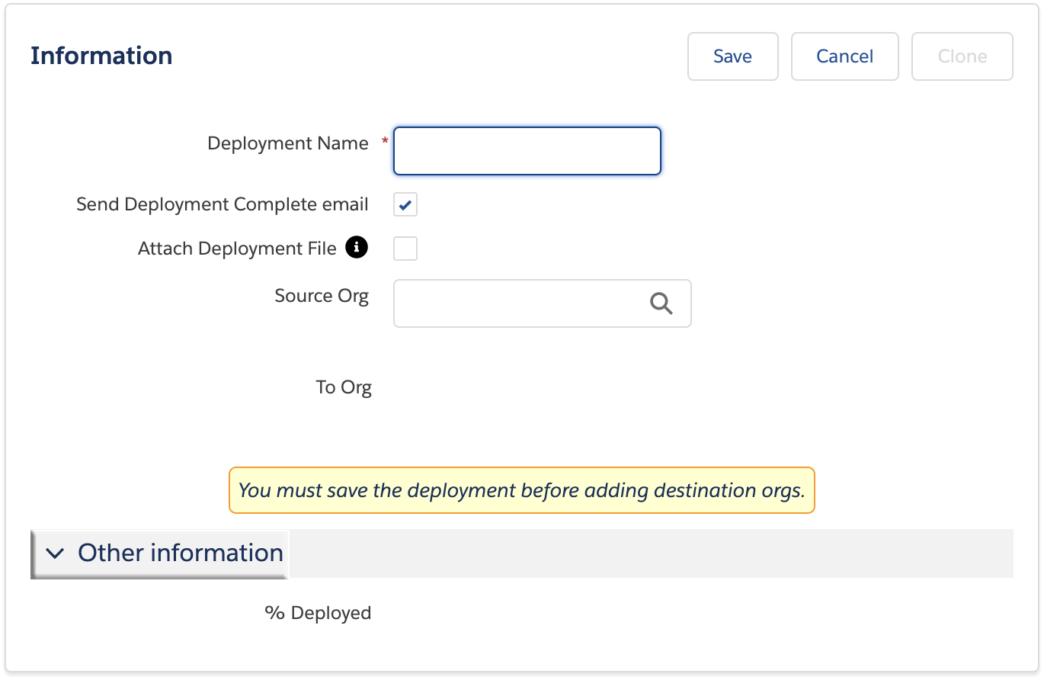Uncheck Send Deployment Complete email checkbox
Screen dimensions: 1044x677
tap(405, 204)
